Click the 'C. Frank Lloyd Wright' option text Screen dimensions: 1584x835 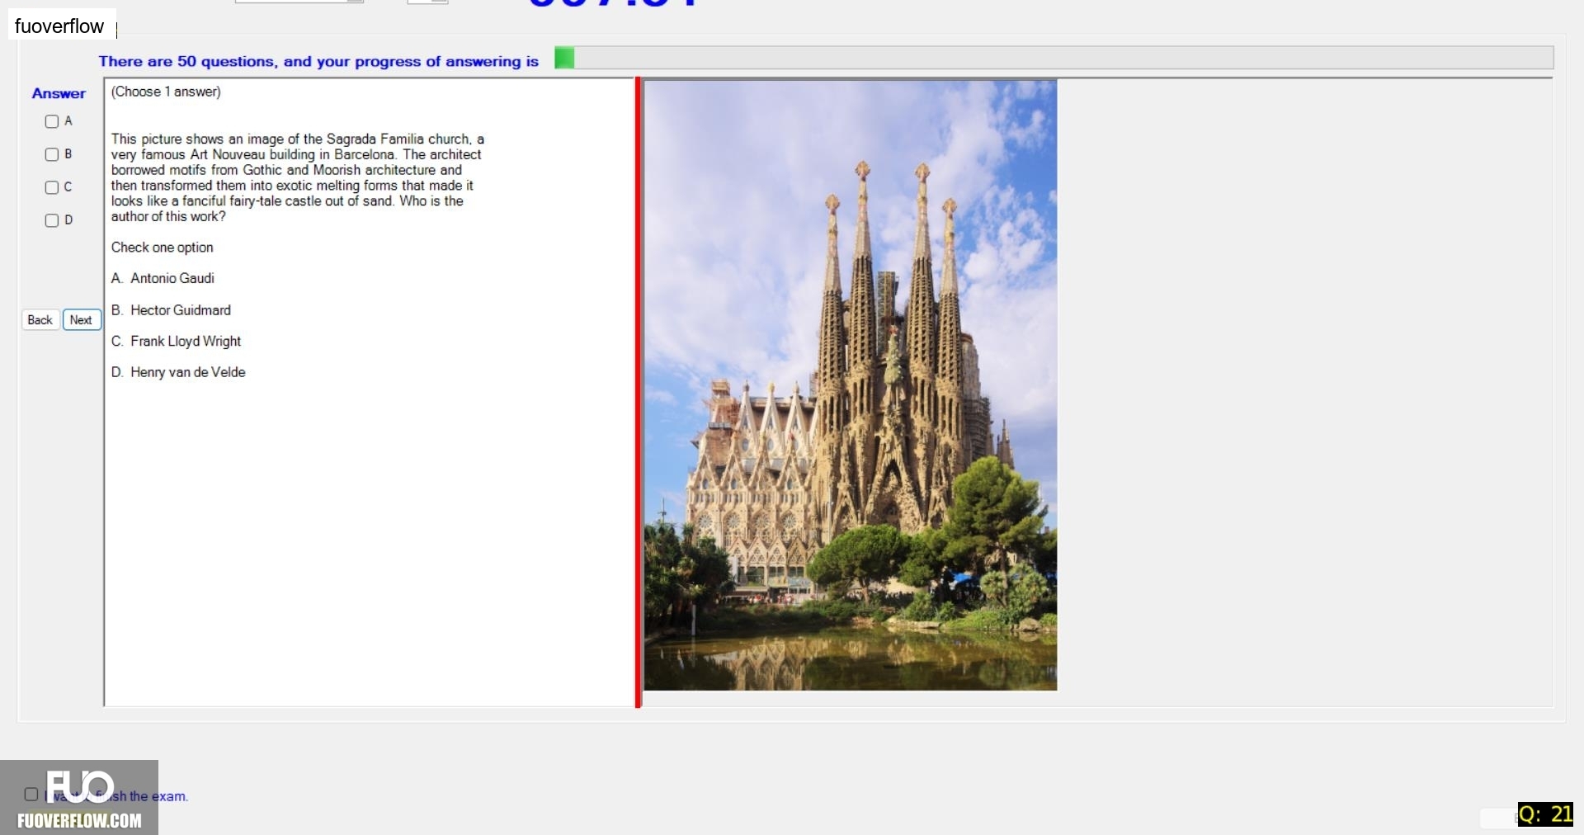pyautogui.click(x=176, y=342)
